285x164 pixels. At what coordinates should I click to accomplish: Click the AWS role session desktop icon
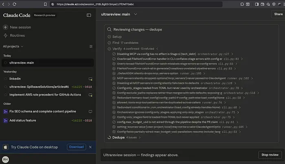90,95
